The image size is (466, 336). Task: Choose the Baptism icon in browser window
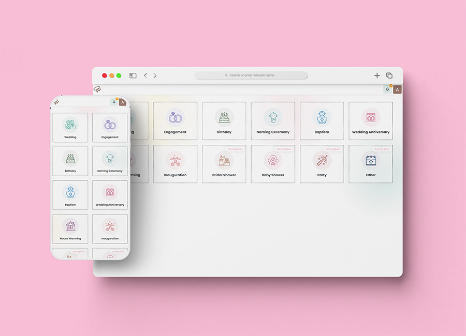pos(322,117)
